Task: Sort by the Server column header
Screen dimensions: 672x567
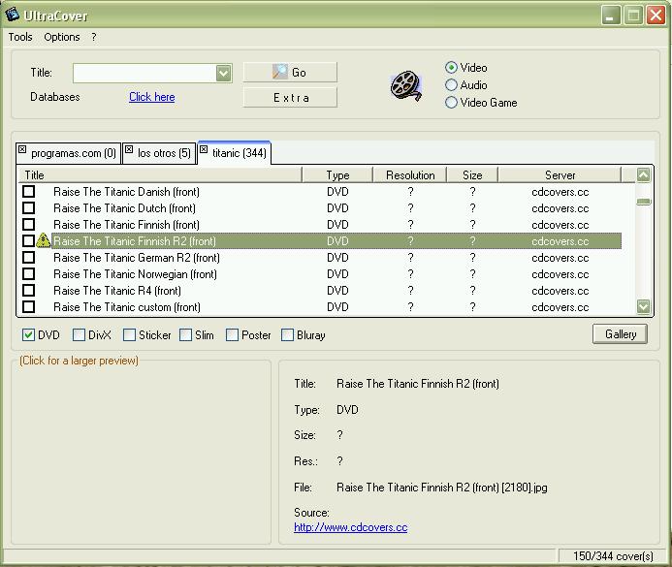Action: 560,175
